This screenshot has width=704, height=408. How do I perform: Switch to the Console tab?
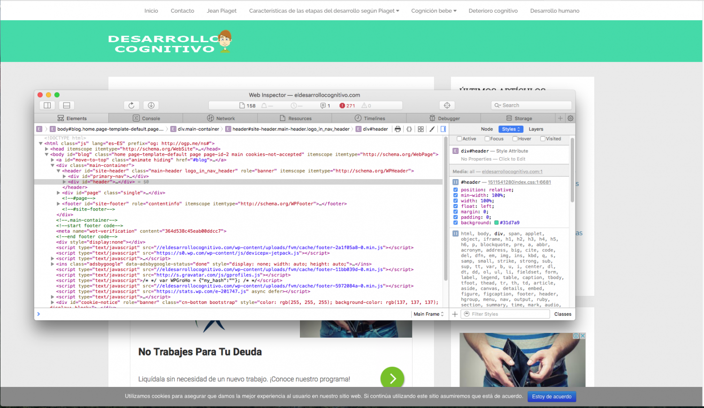[146, 118]
